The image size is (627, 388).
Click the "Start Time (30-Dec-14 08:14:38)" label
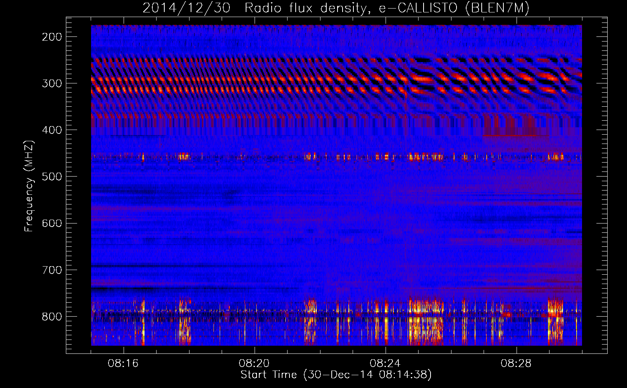click(336, 375)
